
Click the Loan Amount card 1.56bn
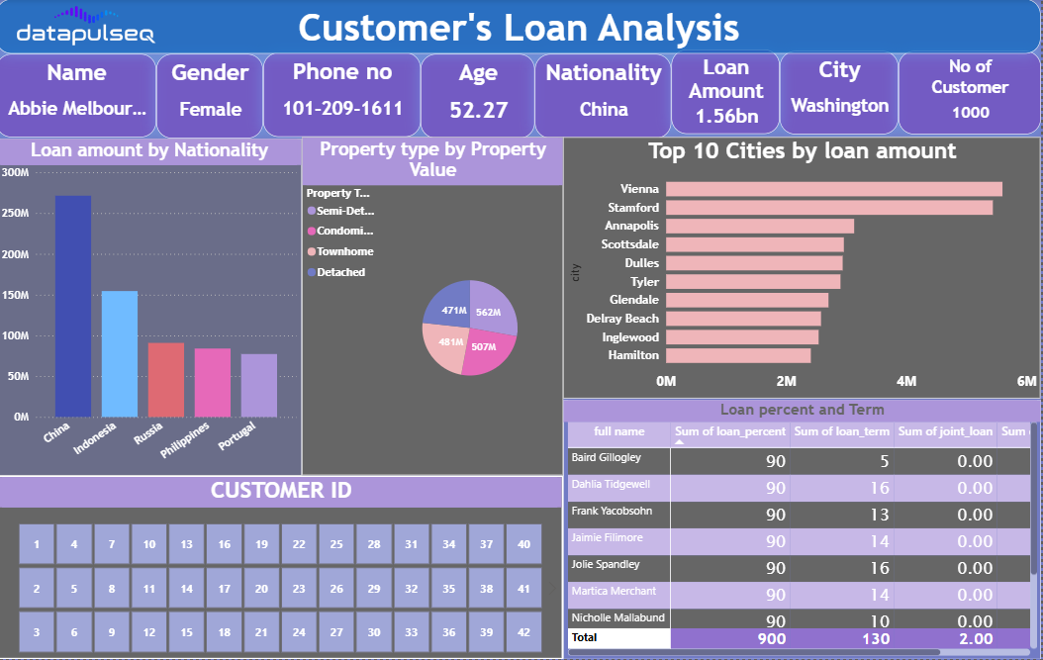[725, 92]
